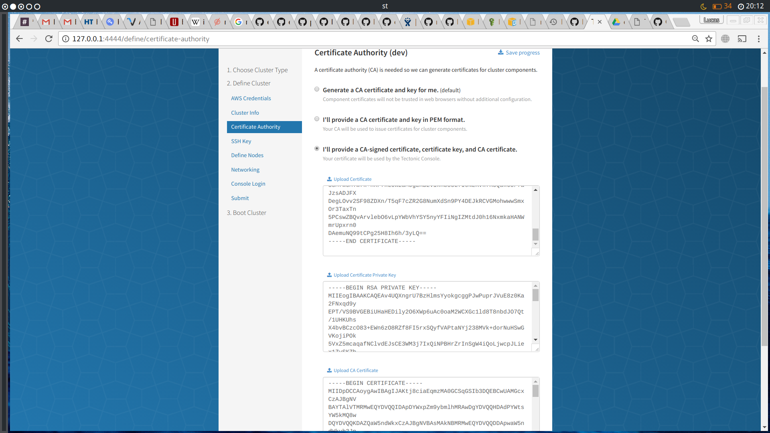Open the Chrome three-dot menu
The width and height of the screenshot is (770, 433).
pyautogui.click(x=758, y=39)
